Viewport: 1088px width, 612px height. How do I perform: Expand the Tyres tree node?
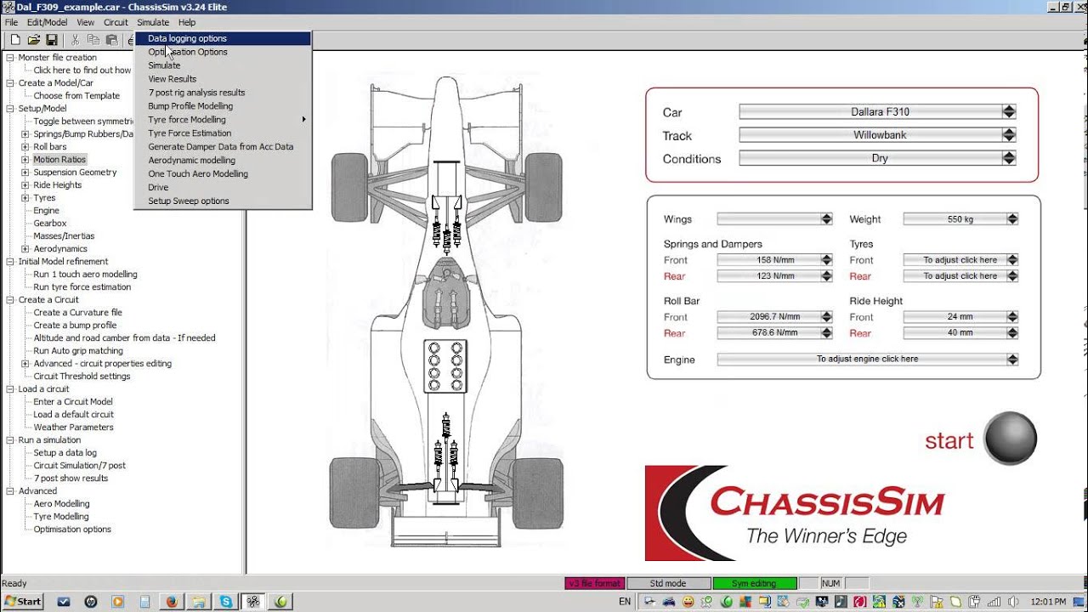click(x=25, y=198)
